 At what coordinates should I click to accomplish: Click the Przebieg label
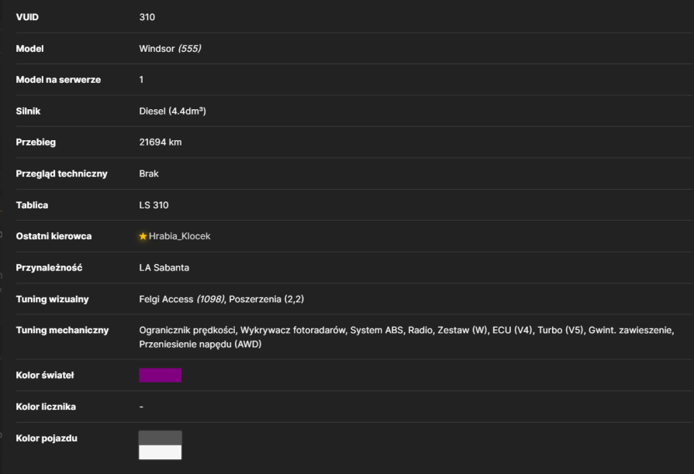pyautogui.click(x=36, y=143)
